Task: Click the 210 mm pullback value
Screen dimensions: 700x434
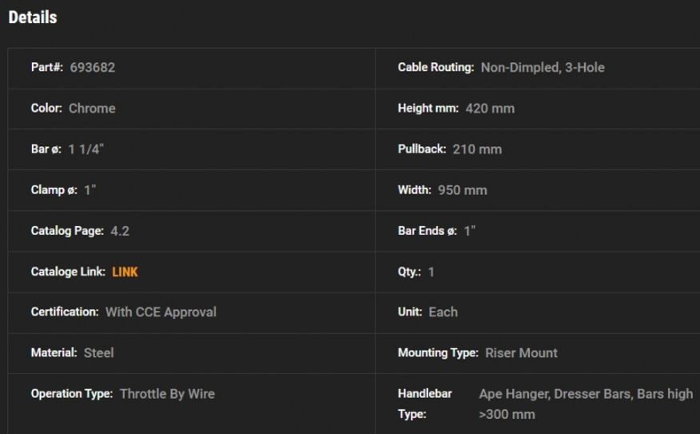Action: tap(477, 149)
